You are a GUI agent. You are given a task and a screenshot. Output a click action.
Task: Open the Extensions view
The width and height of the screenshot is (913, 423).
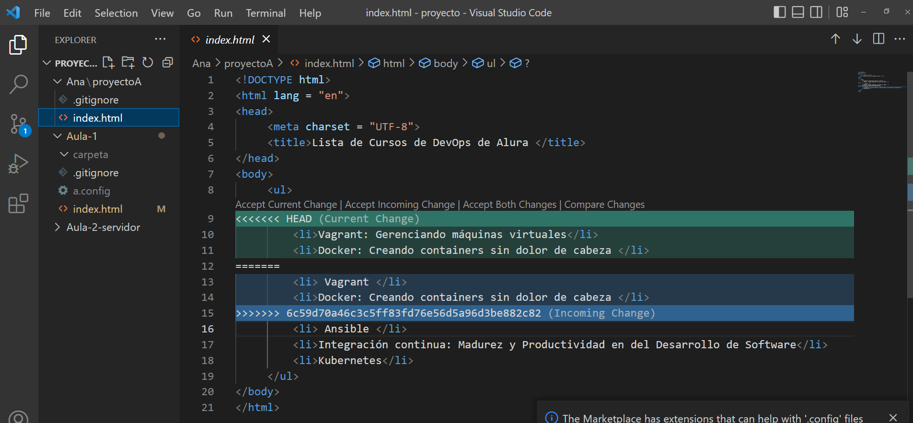(x=18, y=204)
